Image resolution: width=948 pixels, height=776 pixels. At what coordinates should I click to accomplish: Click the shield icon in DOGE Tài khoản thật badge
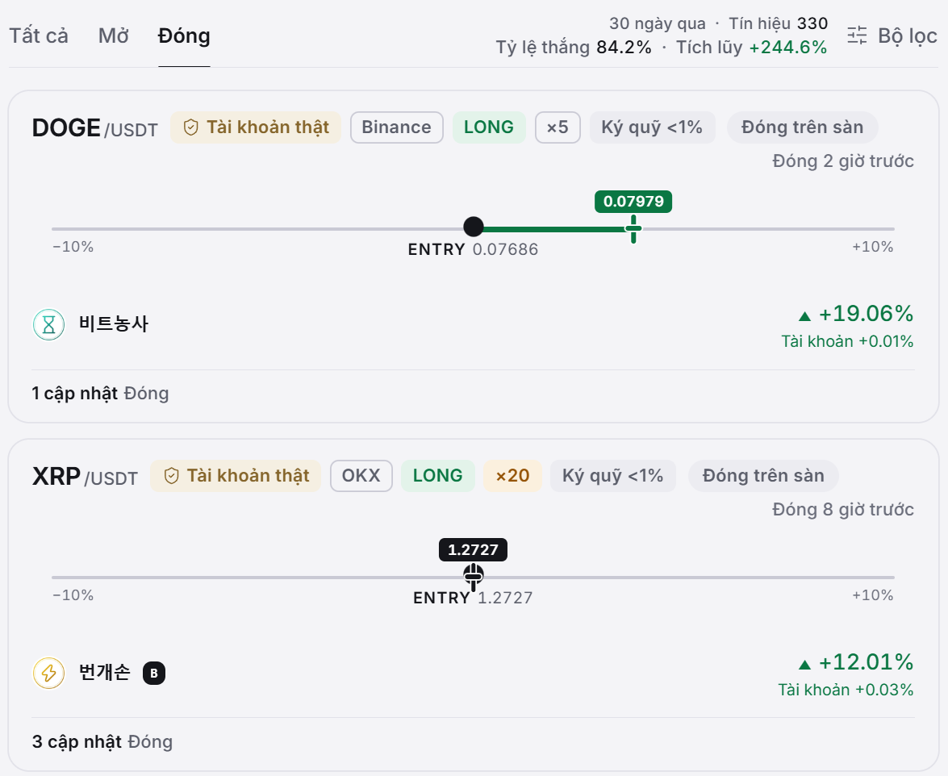point(191,127)
